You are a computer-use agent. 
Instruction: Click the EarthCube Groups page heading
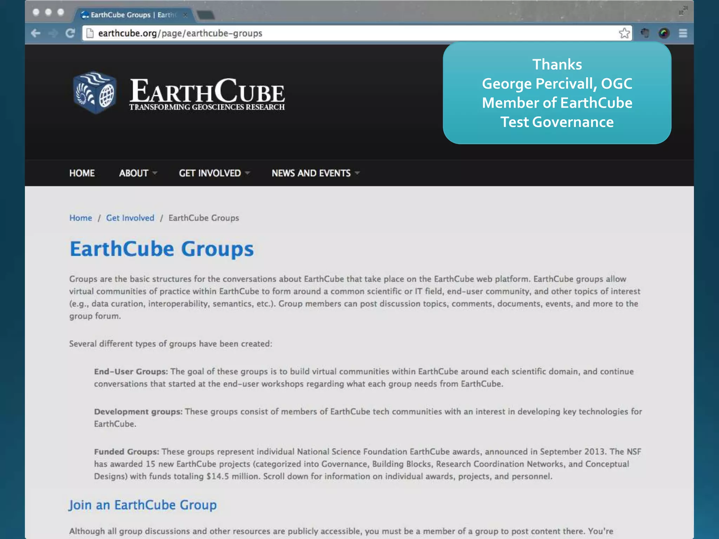(161, 249)
